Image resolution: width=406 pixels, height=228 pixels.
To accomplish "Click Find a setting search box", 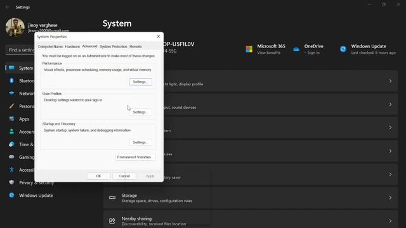I will (20, 49).
